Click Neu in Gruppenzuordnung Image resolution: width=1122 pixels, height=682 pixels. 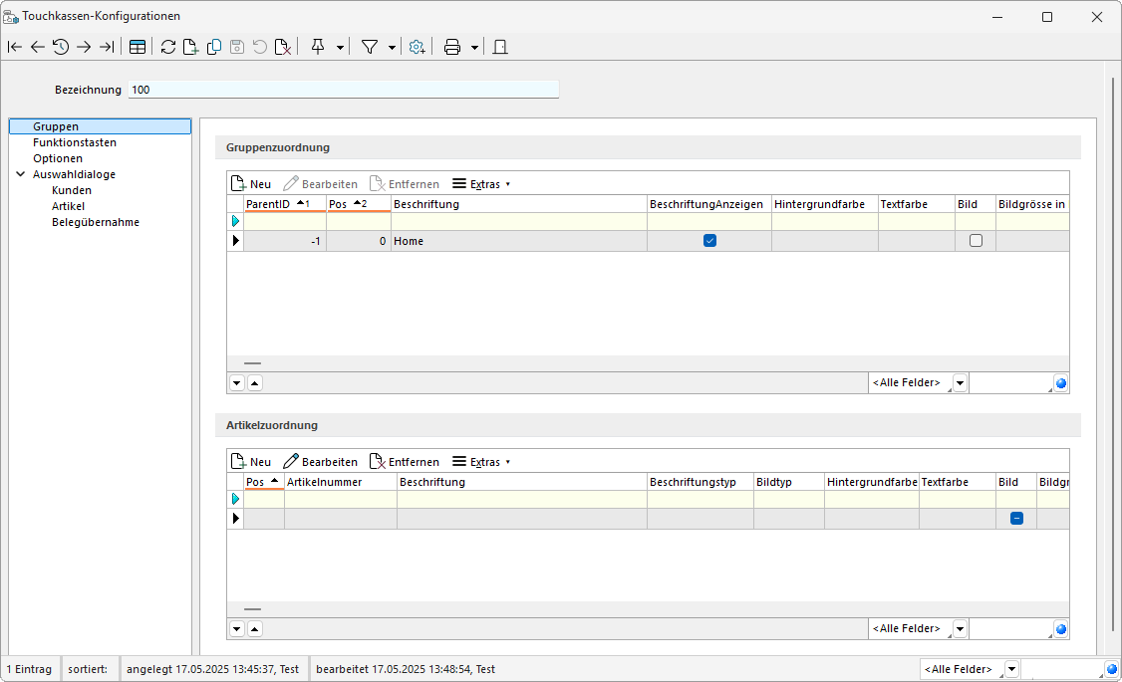(x=251, y=184)
